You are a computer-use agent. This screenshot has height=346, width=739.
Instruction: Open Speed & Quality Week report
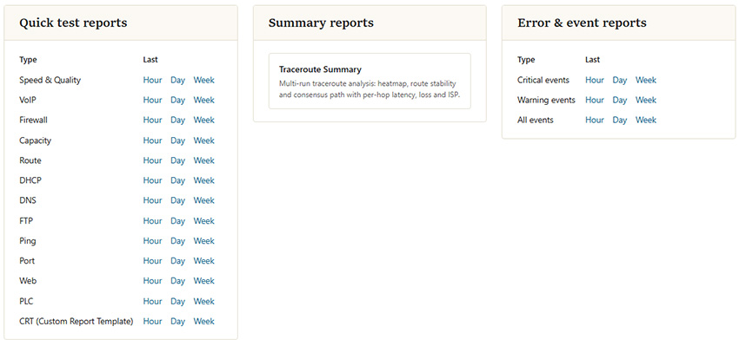[x=203, y=80]
